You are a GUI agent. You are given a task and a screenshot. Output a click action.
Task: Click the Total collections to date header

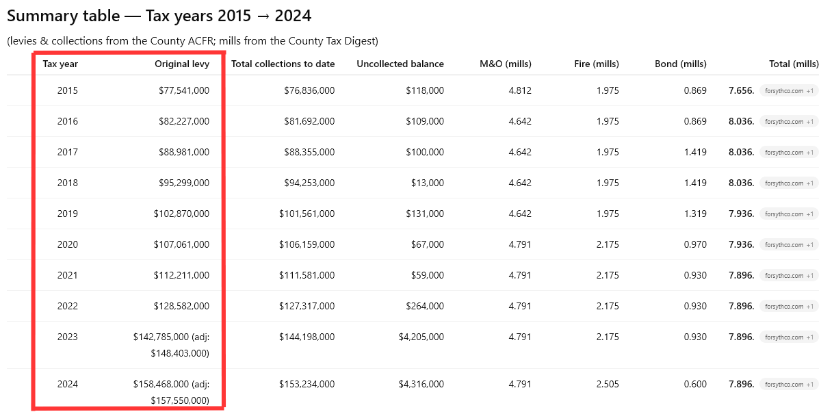(283, 64)
